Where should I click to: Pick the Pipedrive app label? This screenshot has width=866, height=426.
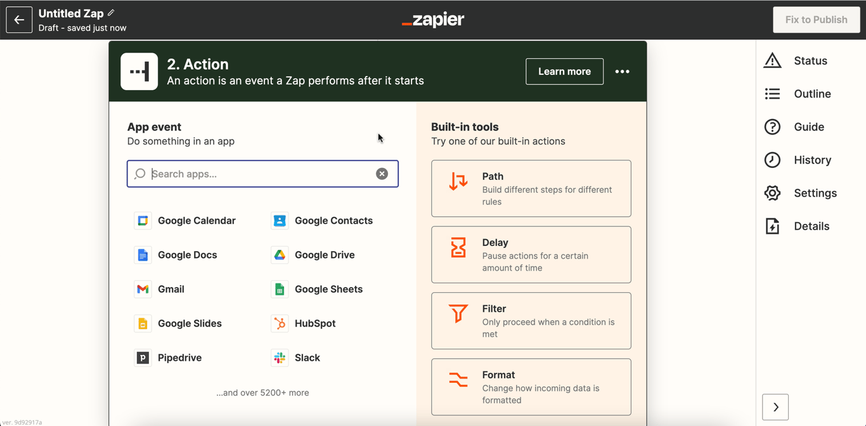(x=179, y=358)
